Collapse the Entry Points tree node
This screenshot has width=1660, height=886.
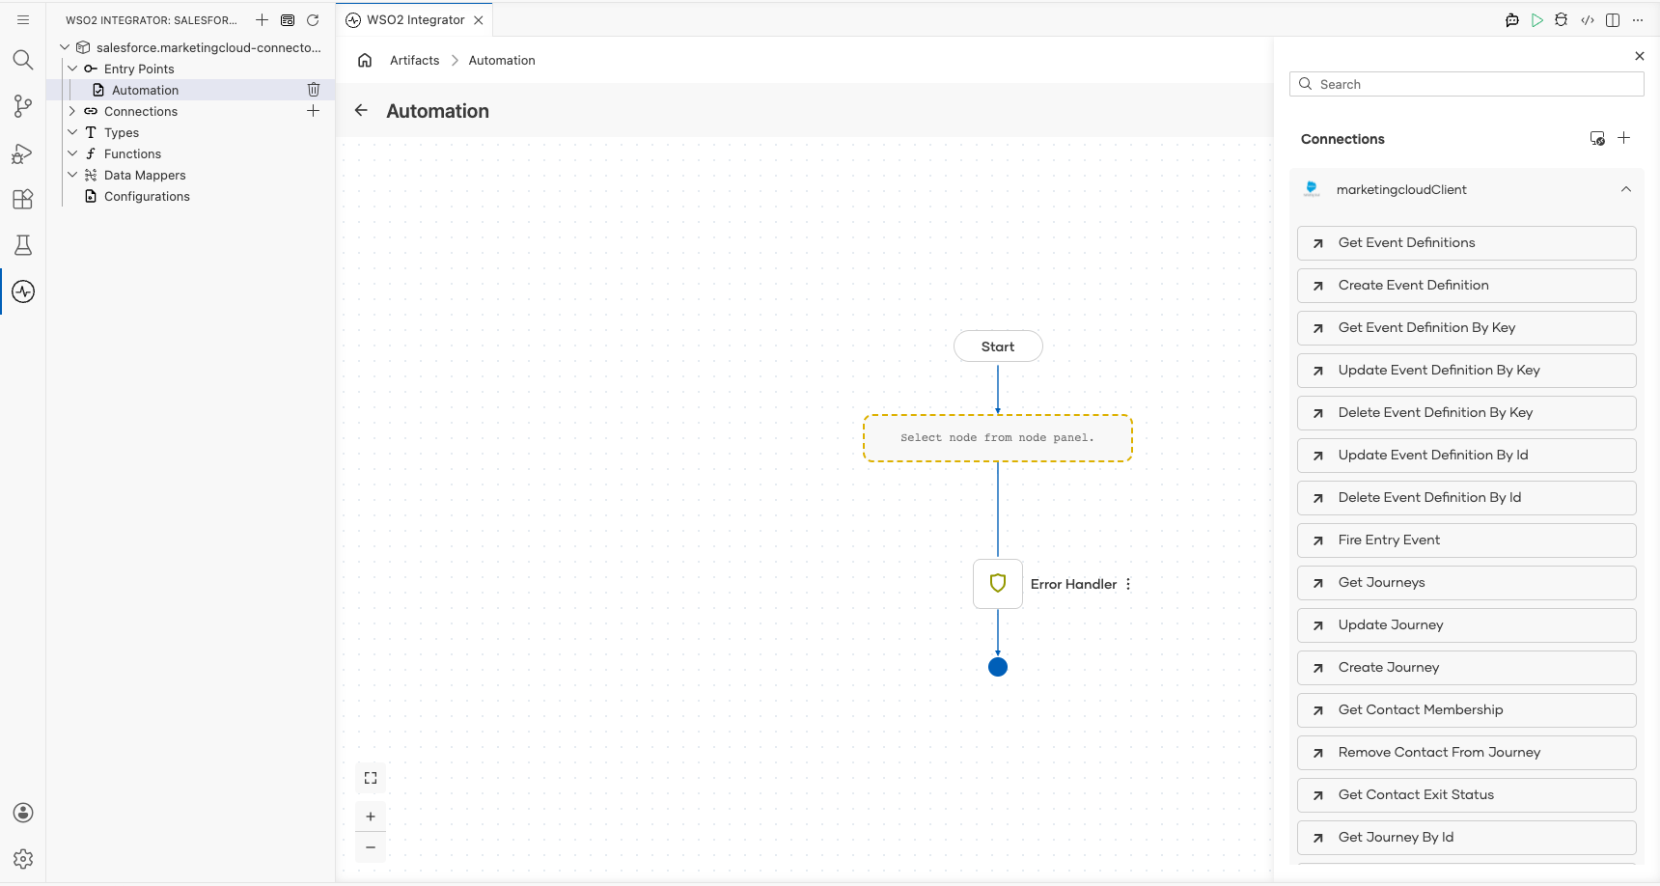click(x=72, y=69)
